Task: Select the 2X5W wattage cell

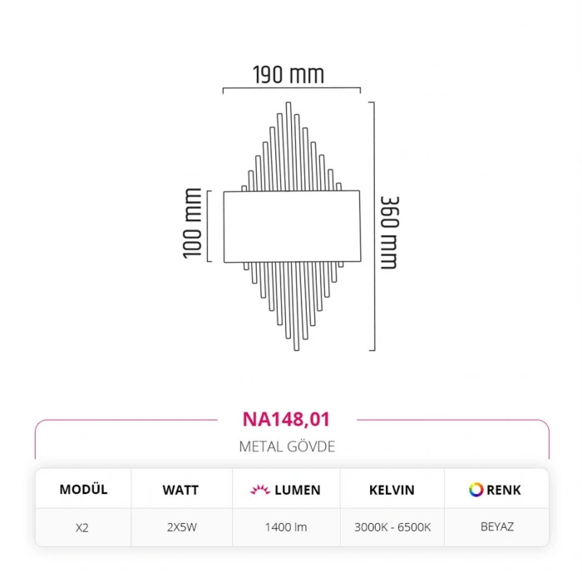Action: (x=180, y=527)
